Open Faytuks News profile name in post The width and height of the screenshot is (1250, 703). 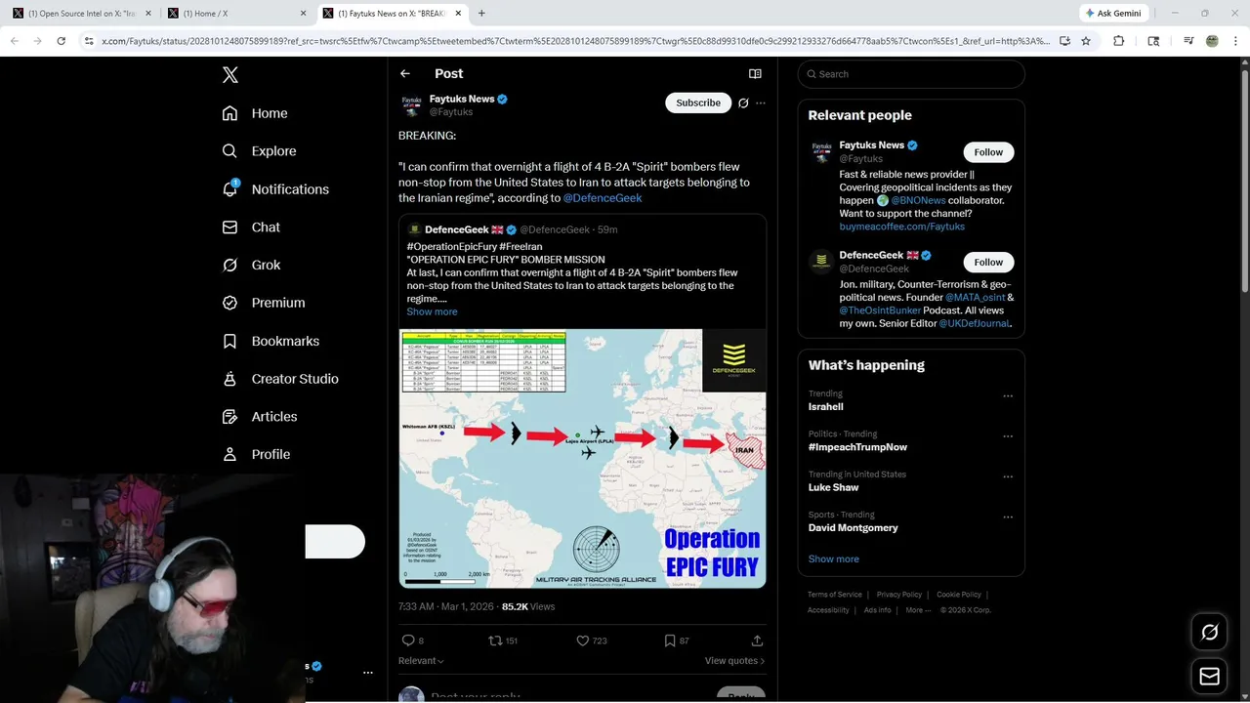[462, 99]
